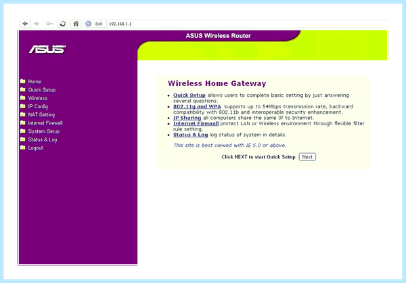
Task: Click the folder icon next to Quick Setup
Action: (23, 89)
